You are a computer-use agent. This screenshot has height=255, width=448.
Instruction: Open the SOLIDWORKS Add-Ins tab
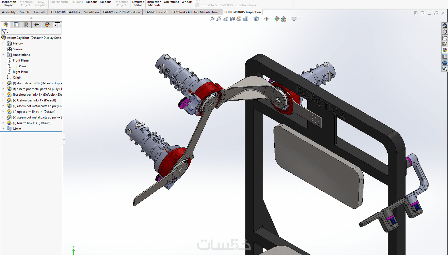[65, 12]
